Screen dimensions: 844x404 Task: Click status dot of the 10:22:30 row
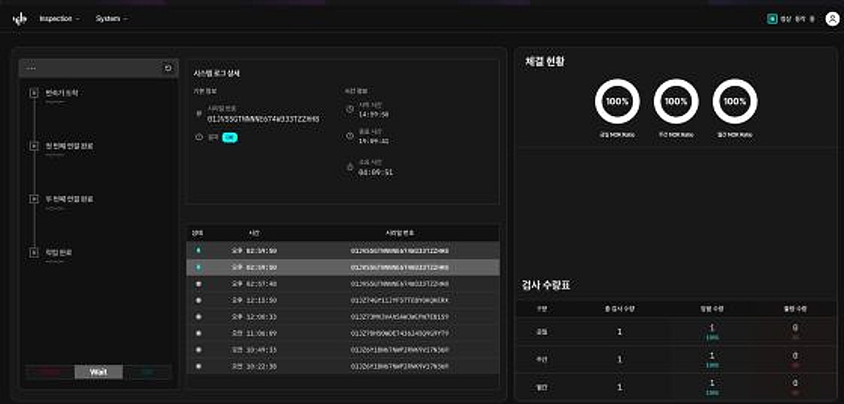198,366
